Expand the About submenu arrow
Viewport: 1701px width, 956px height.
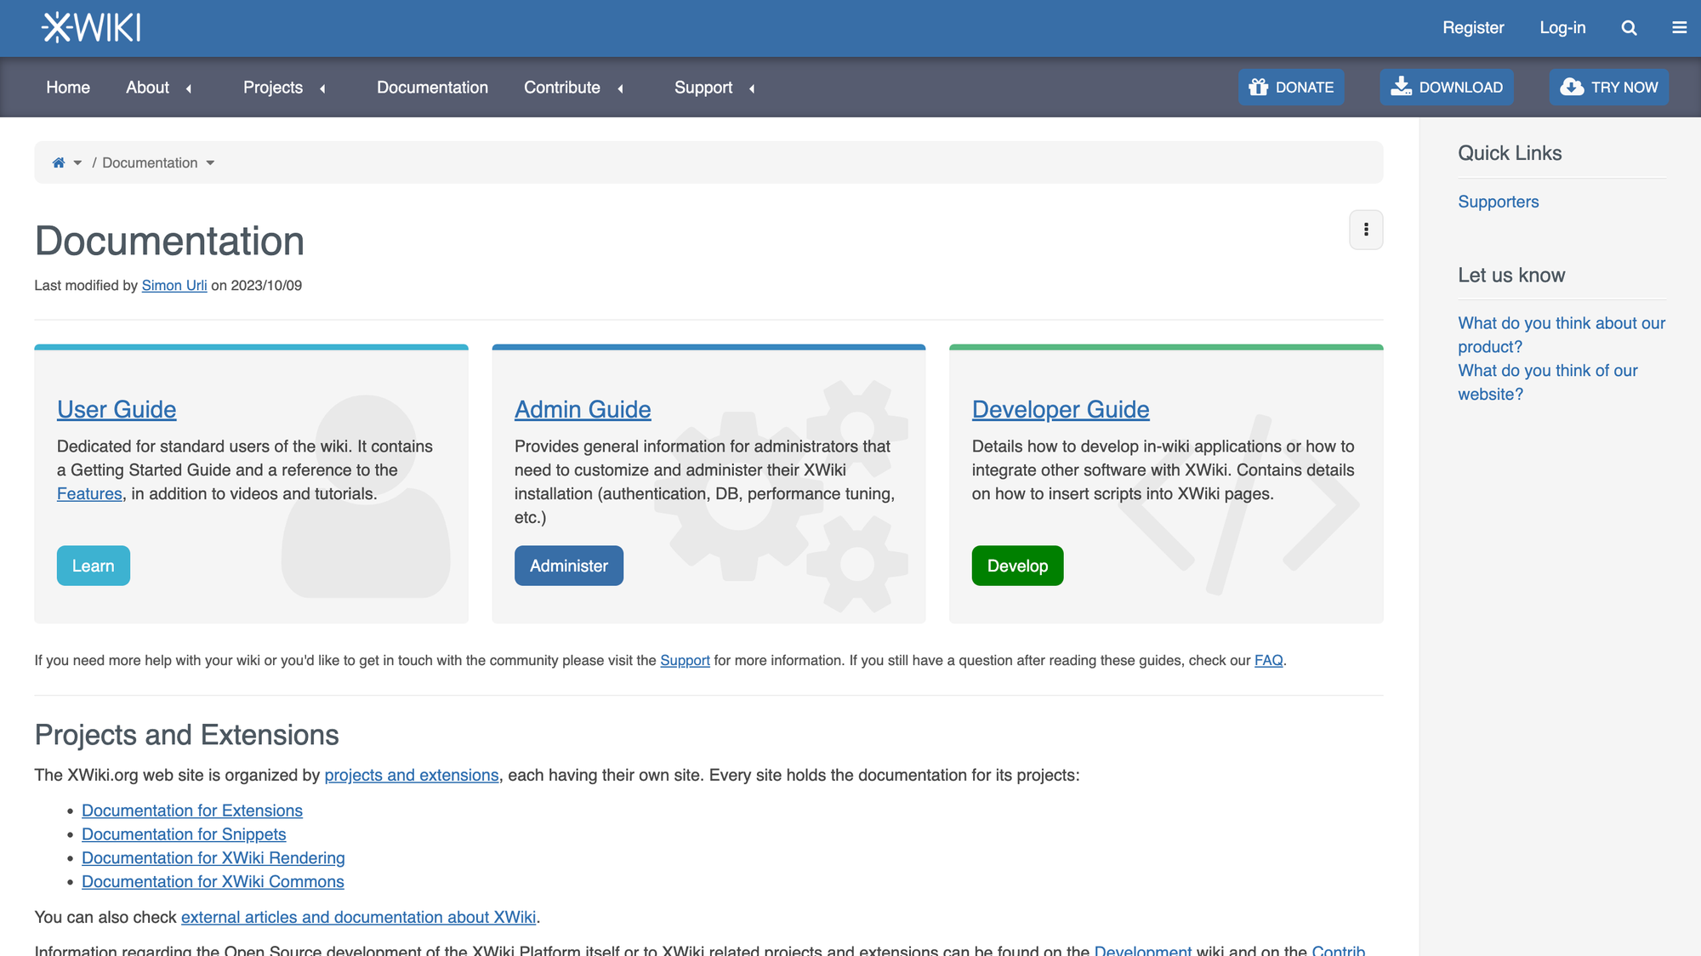pos(189,88)
